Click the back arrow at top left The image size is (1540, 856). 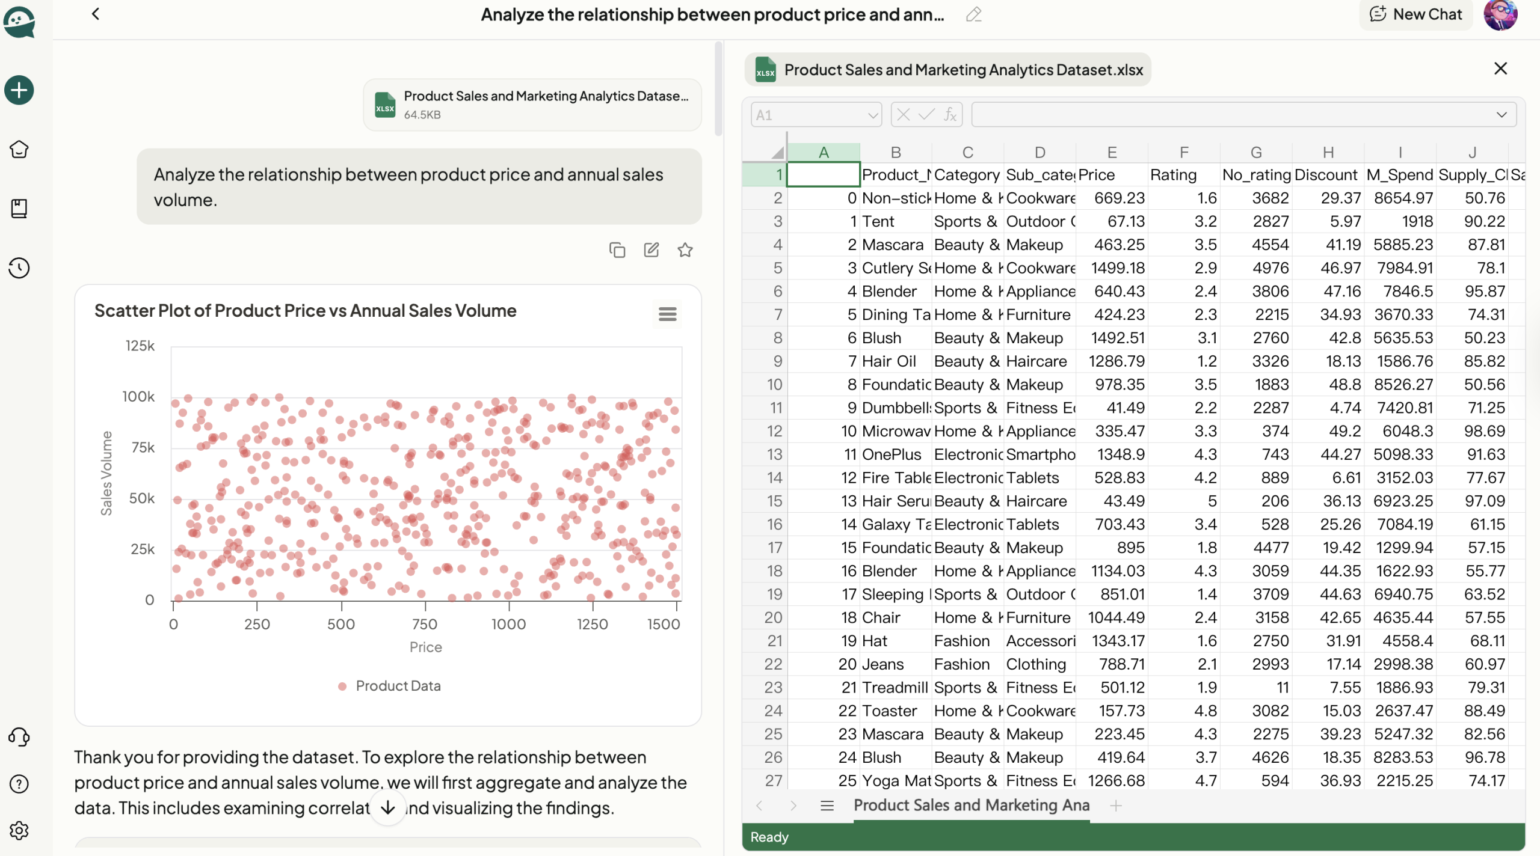pos(96,14)
